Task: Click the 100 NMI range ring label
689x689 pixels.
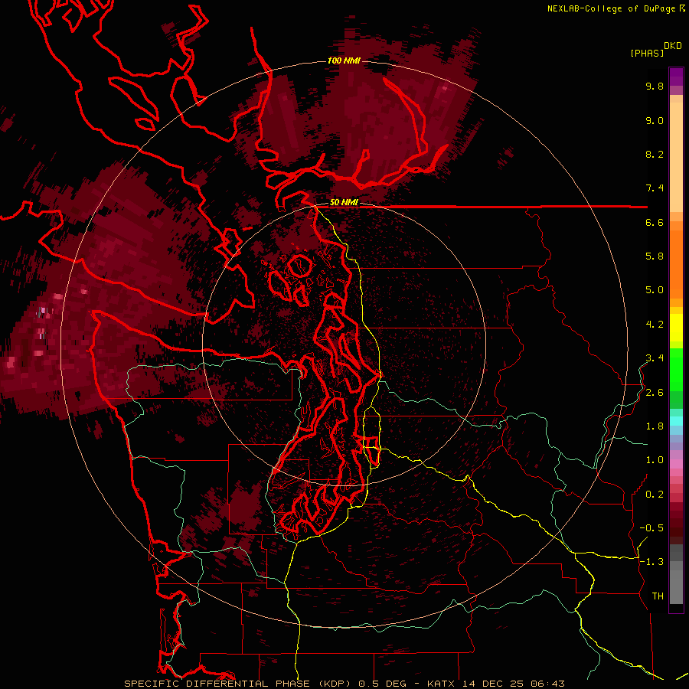Action: tap(344, 60)
